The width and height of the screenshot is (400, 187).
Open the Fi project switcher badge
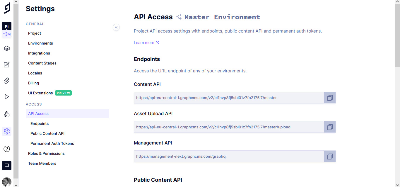pos(7,26)
